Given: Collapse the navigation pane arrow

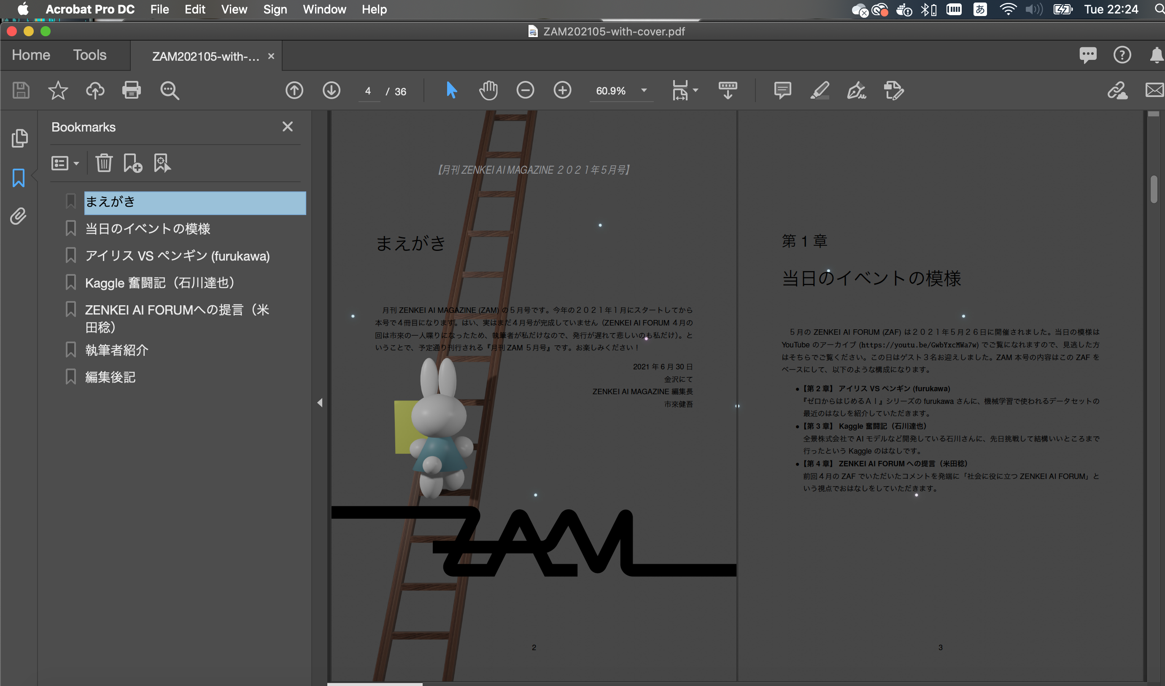Looking at the screenshot, I should click(x=320, y=403).
